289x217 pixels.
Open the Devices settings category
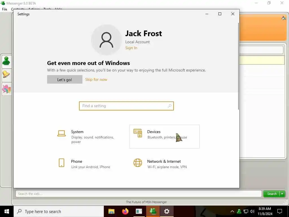[165, 136]
